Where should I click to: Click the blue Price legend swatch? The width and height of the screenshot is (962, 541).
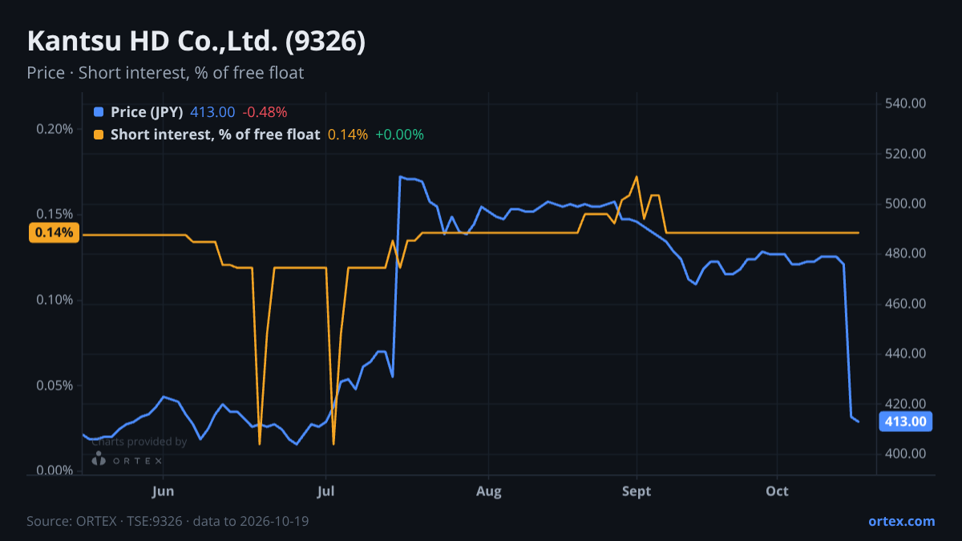pyautogui.click(x=99, y=112)
